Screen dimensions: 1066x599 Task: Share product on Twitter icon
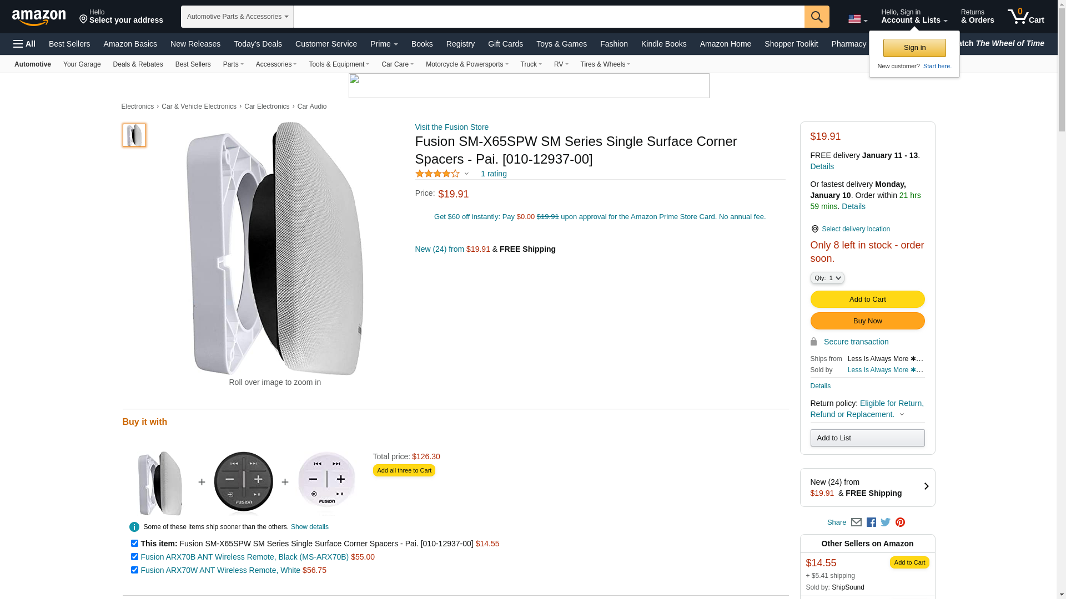(x=886, y=522)
